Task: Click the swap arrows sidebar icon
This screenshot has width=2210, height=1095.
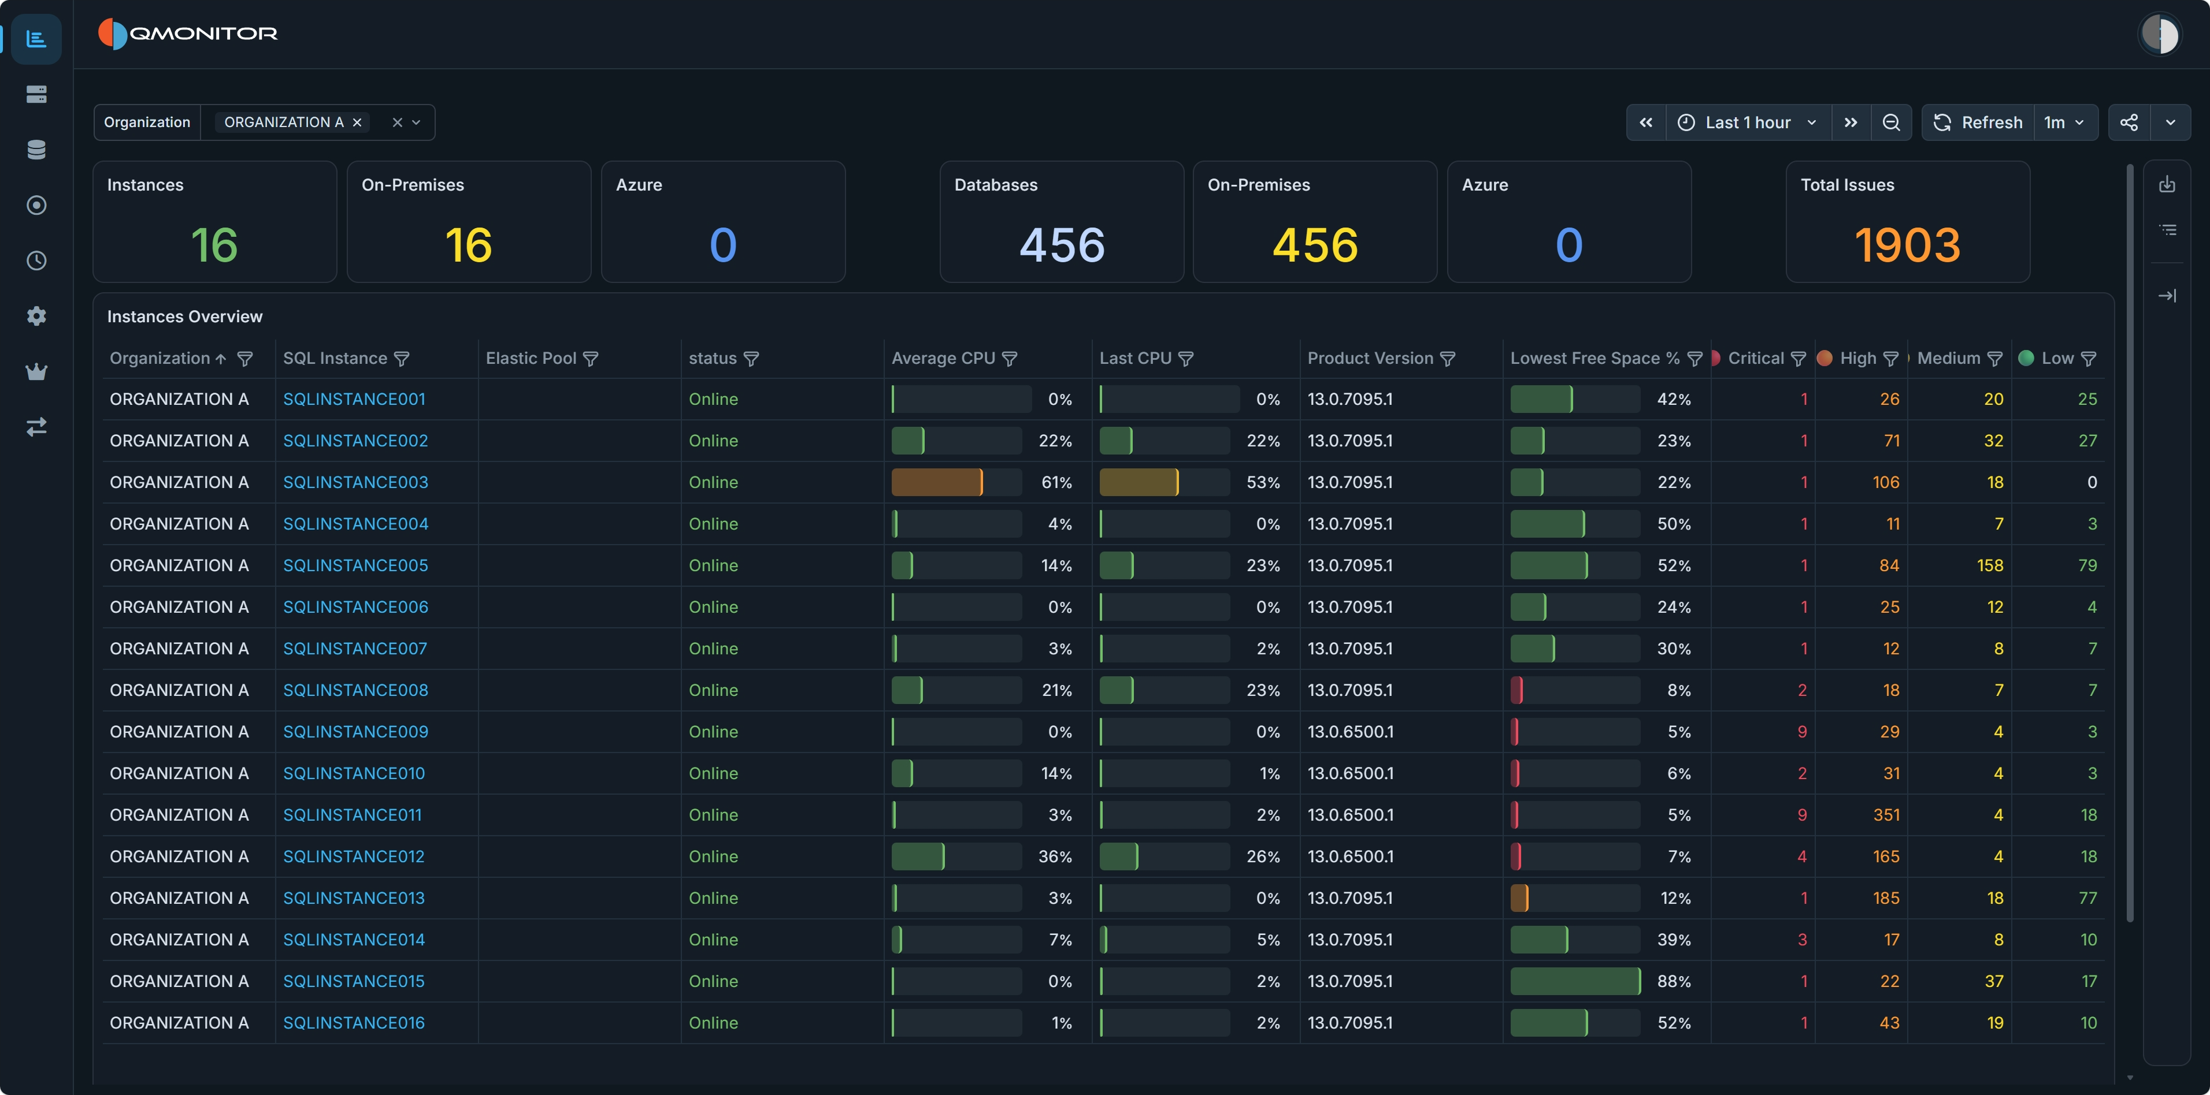Action: tap(36, 426)
